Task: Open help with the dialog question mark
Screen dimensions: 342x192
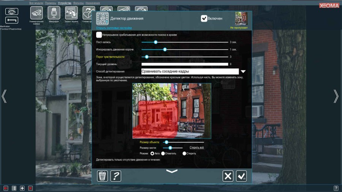Action: click(x=116, y=176)
